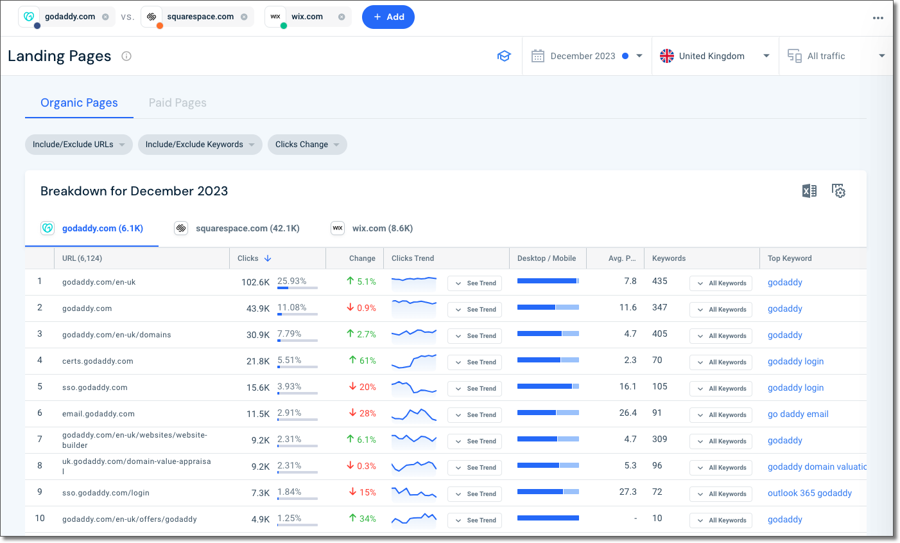This screenshot has width=900, height=543.
Task: Open the All traffic dropdown
Action: point(836,56)
